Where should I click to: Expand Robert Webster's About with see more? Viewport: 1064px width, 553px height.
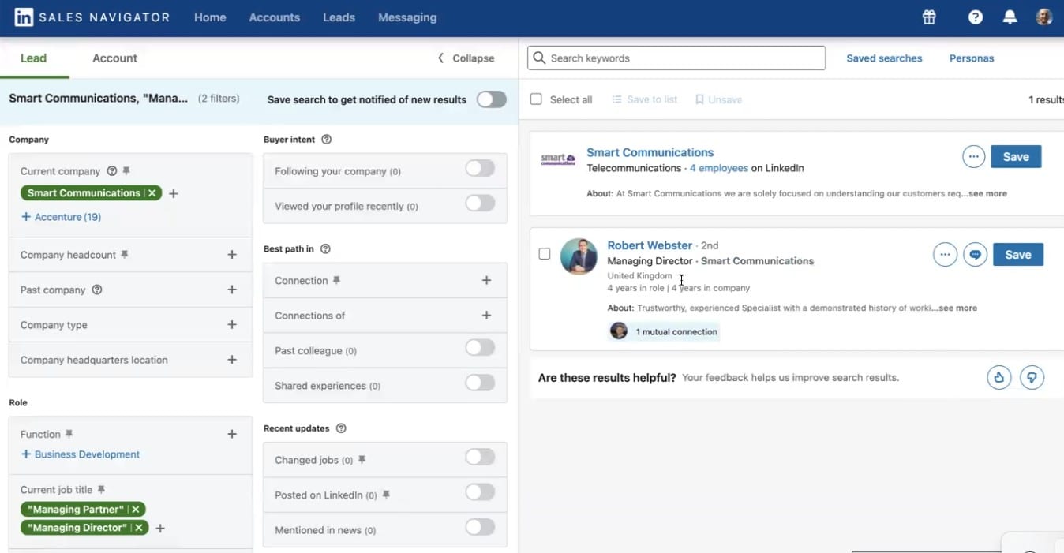[x=956, y=308]
